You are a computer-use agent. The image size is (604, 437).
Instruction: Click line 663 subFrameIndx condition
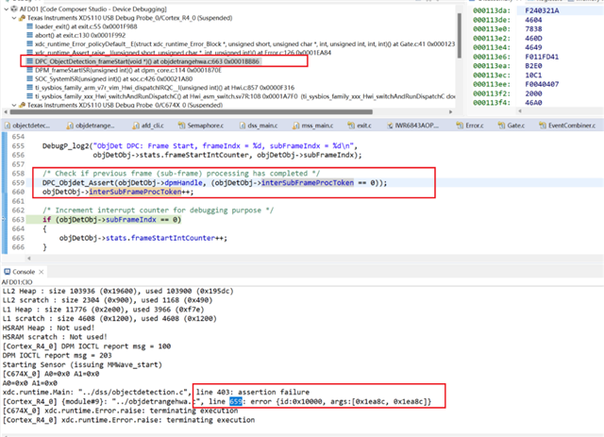pyautogui.click(x=111, y=220)
